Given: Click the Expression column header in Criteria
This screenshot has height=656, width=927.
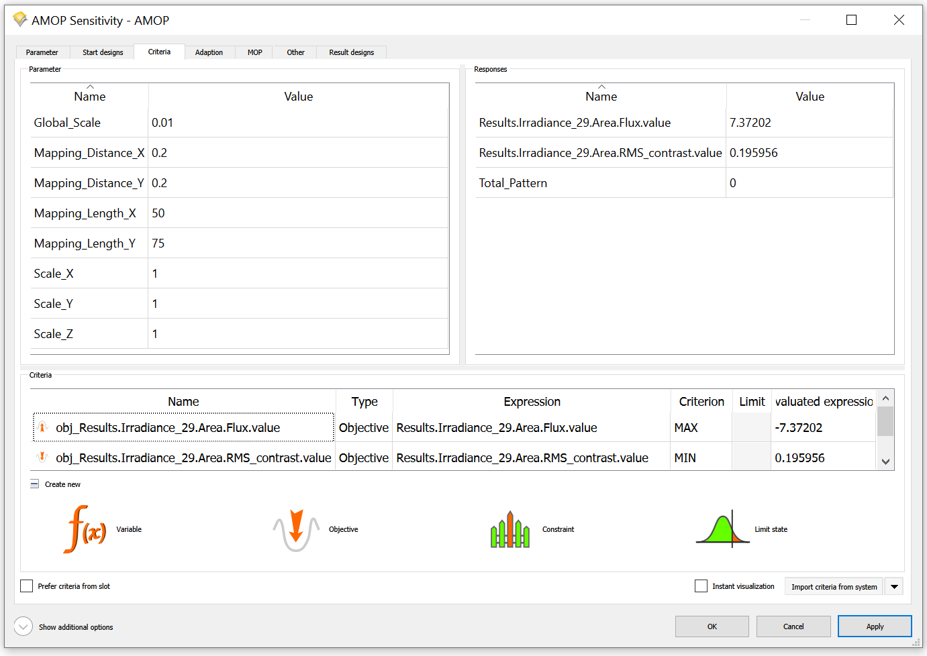Looking at the screenshot, I should 532,402.
